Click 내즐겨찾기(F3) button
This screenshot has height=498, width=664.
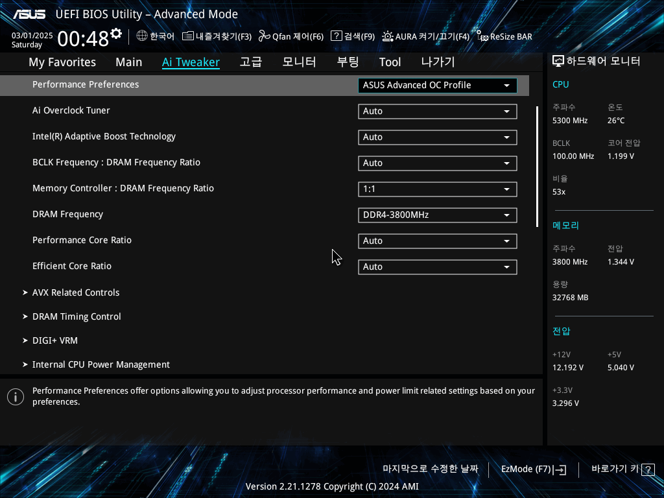217,36
